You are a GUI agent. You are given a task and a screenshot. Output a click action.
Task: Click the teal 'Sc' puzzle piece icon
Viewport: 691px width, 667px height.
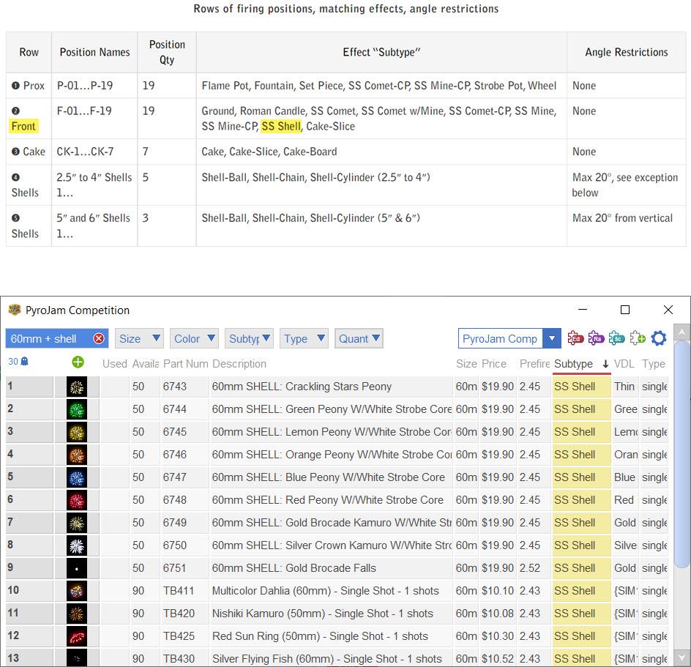(616, 338)
